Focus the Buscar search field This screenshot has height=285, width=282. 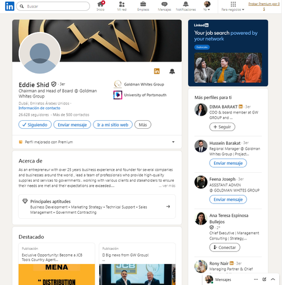click(53, 6)
